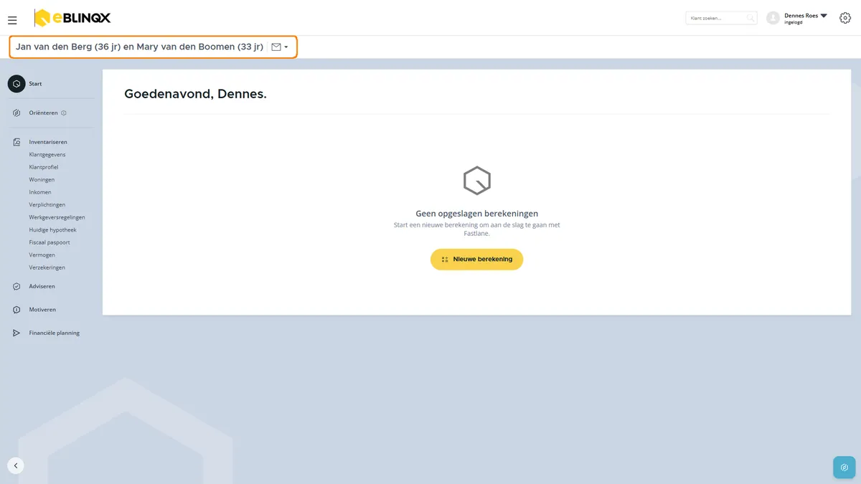Image resolution: width=861 pixels, height=484 pixels.
Task: Open the Motiveren icon in the sidebar
Action: [17, 310]
